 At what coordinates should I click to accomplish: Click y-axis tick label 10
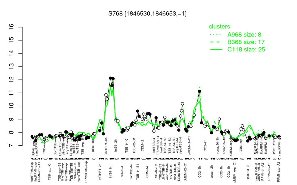[11, 106]
